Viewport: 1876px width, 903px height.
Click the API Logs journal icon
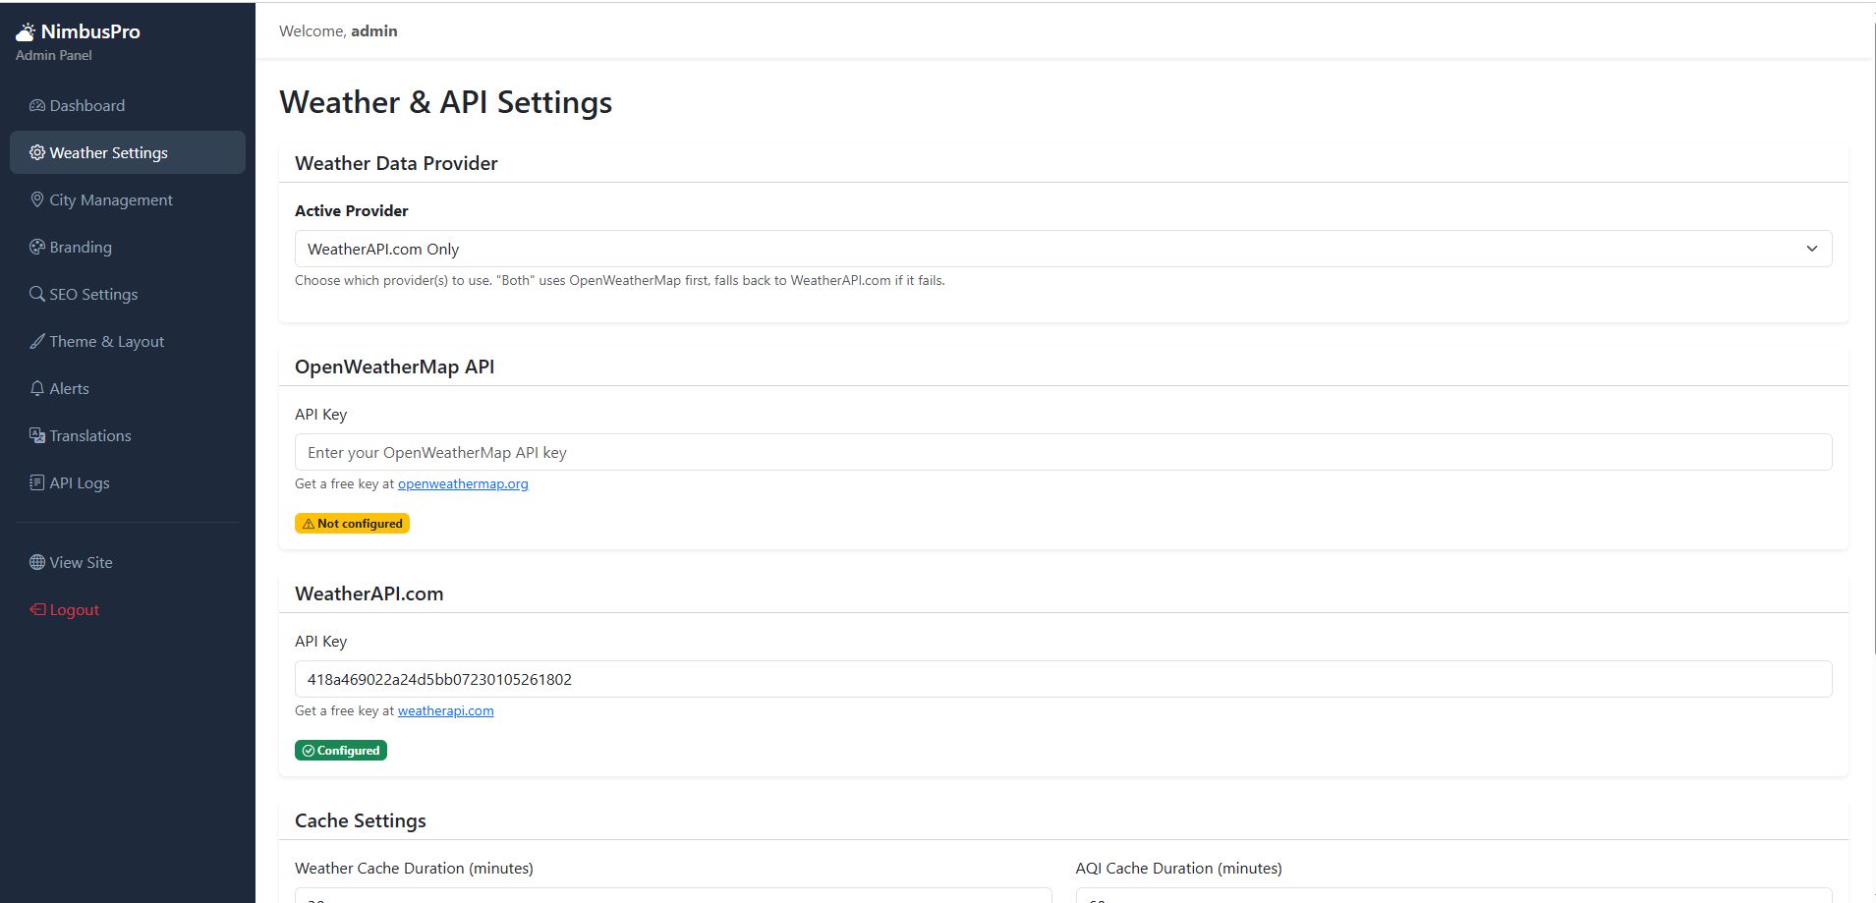tap(37, 482)
